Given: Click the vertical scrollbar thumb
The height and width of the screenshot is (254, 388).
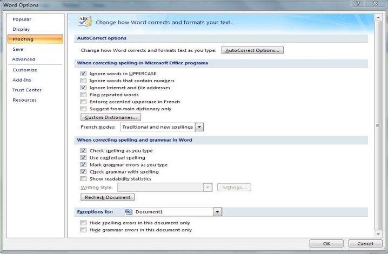Looking at the screenshot, I should click(378, 125).
